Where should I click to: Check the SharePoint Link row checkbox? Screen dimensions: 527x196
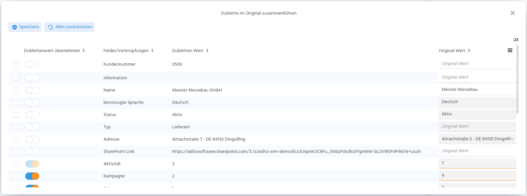pos(16,152)
